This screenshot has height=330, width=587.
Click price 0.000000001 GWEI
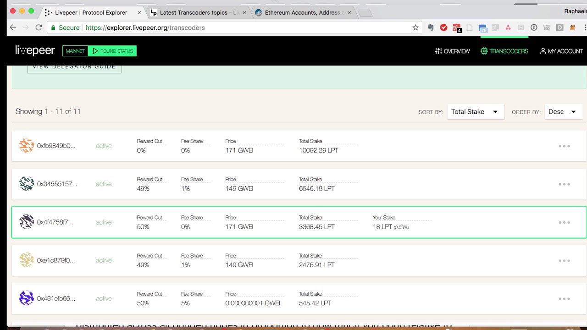pyautogui.click(x=253, y=303)
